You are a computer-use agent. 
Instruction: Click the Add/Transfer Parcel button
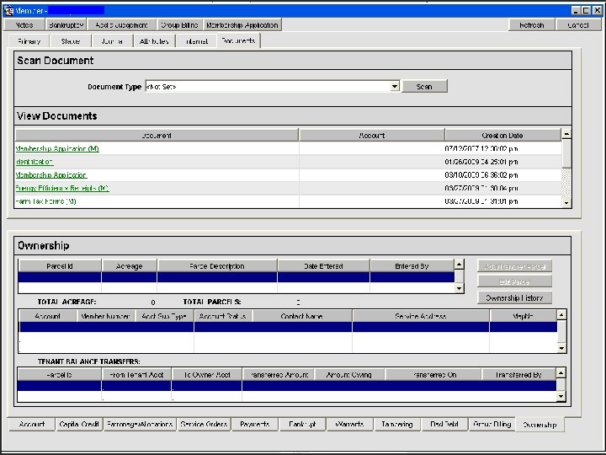(x=514, y=266)
